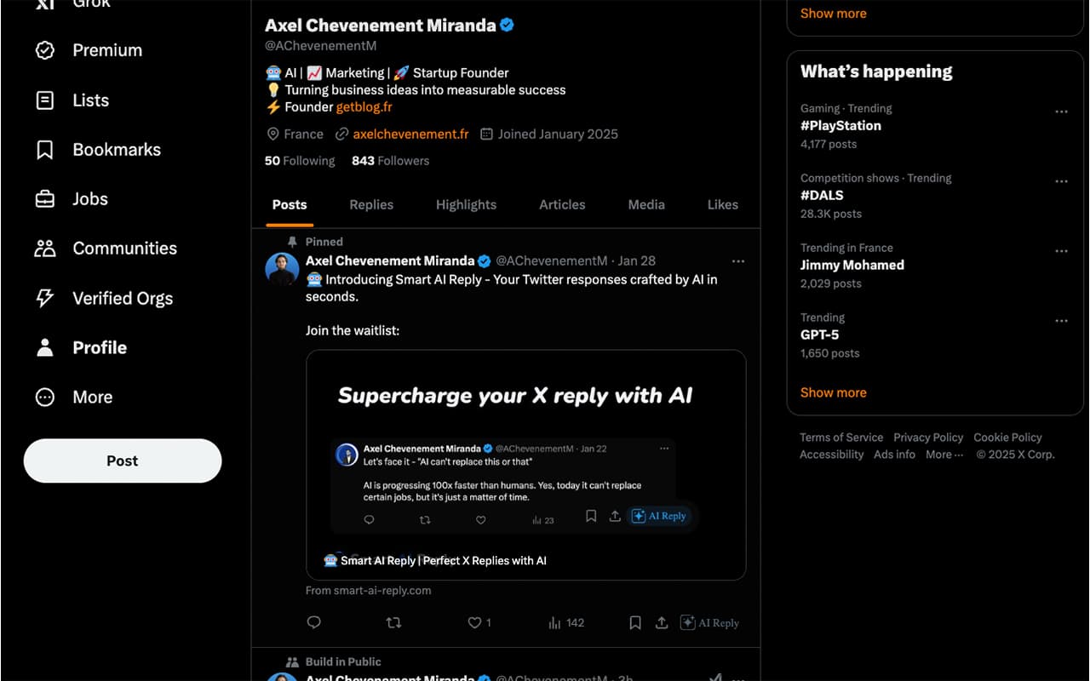Viewport: 1090px width, 681px height.
Task: Expand options for the #PlayStation trend
Action: click(1061, 111)
